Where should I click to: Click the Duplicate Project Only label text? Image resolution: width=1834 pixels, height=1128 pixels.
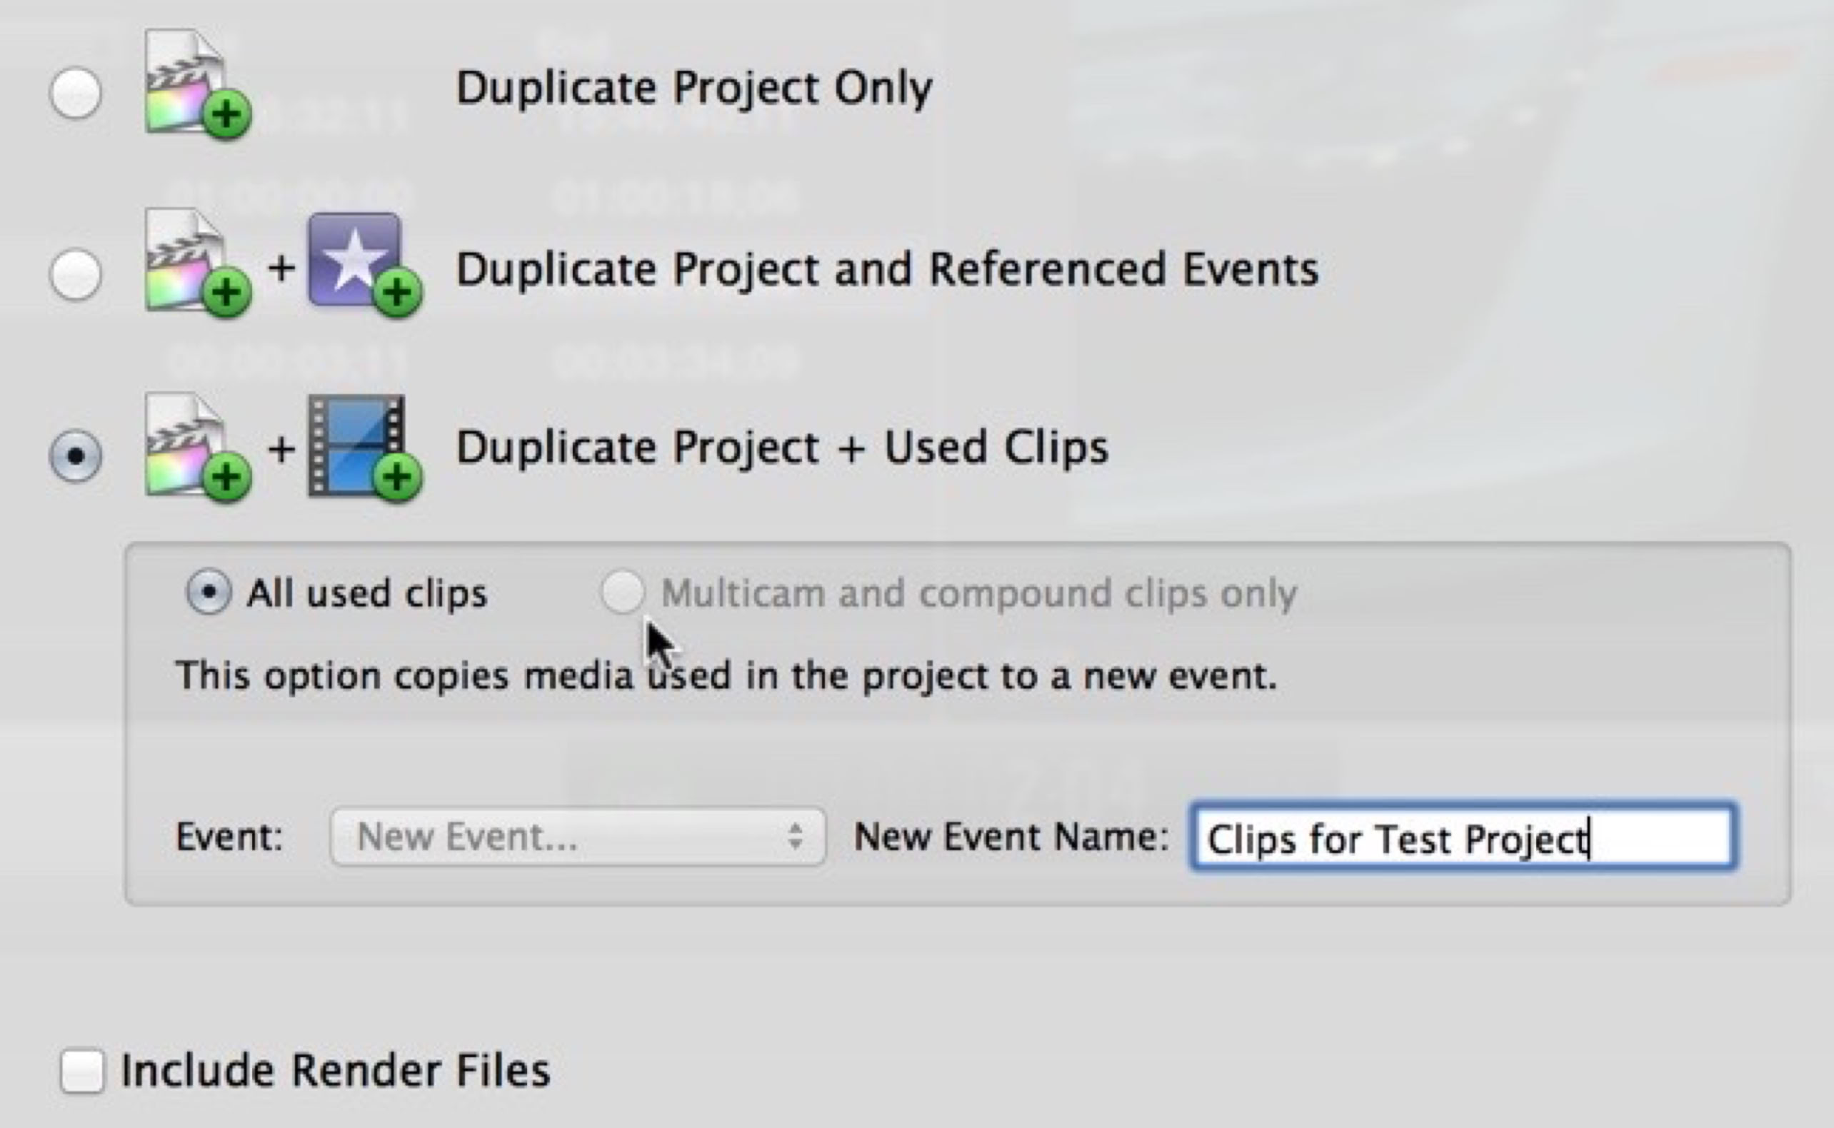click(x=694, y=88)
